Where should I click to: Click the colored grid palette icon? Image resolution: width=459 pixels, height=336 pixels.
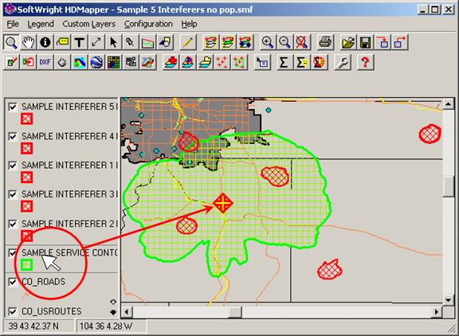click(113, 62)
